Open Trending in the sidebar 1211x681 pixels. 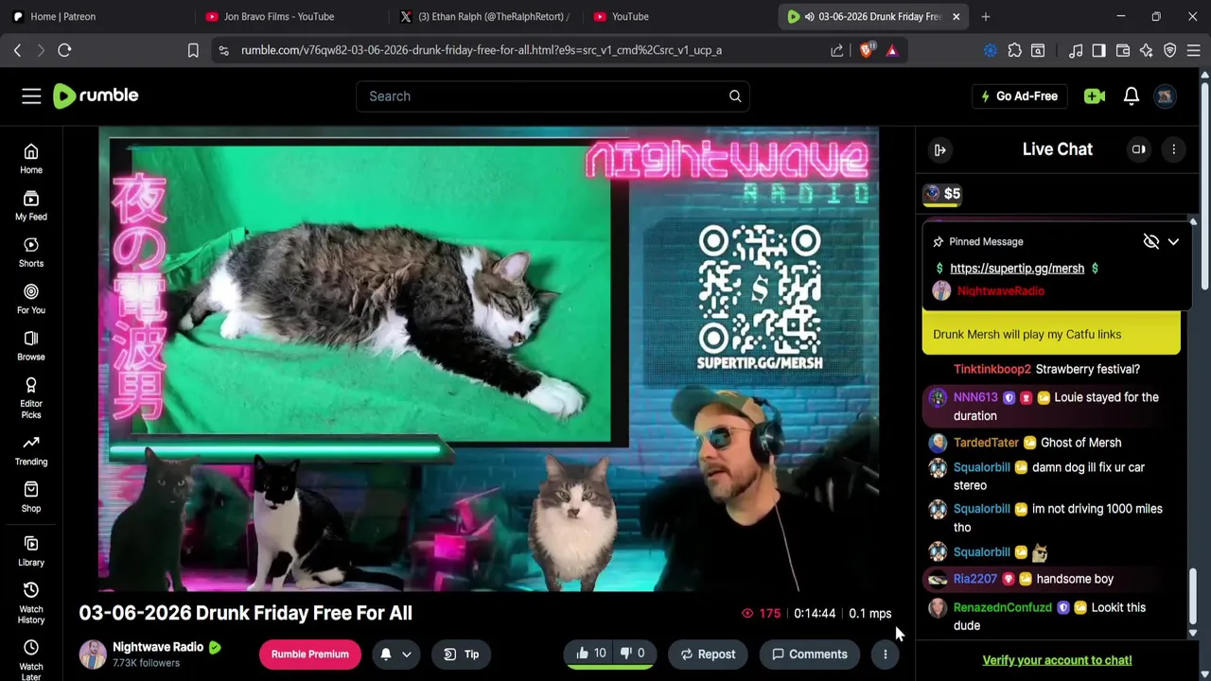[x=31, y=450]
